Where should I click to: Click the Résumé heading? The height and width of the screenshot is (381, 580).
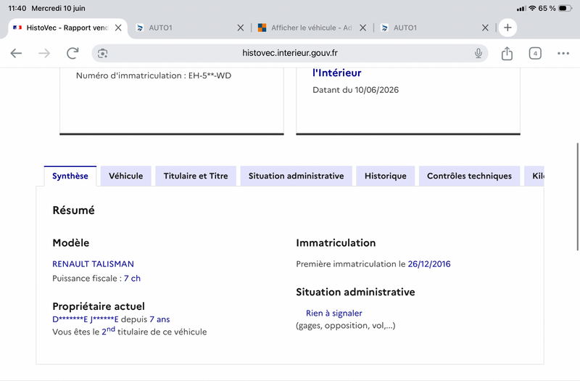74,210
